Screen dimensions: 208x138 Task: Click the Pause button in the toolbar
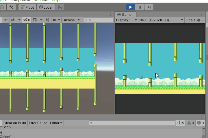(x=140, y=7)
